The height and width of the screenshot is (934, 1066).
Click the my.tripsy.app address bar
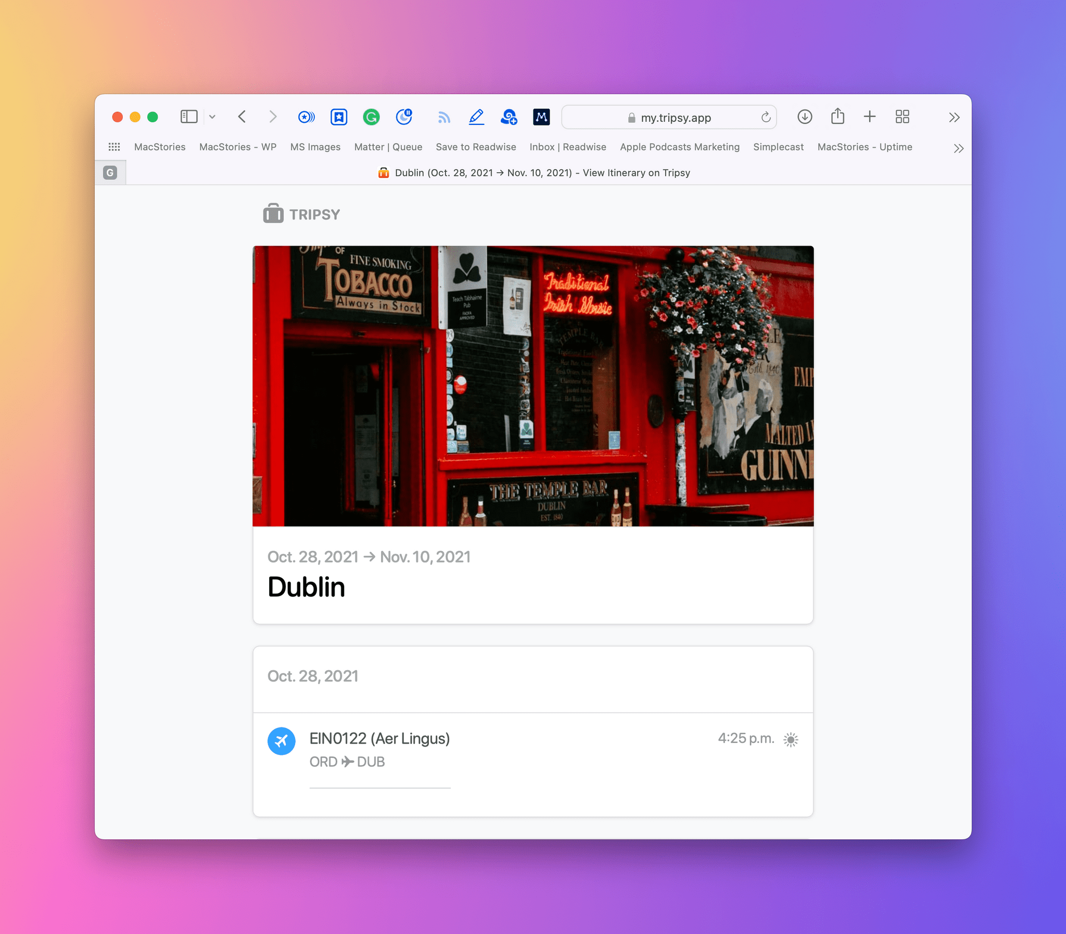(x=669, y=117)
